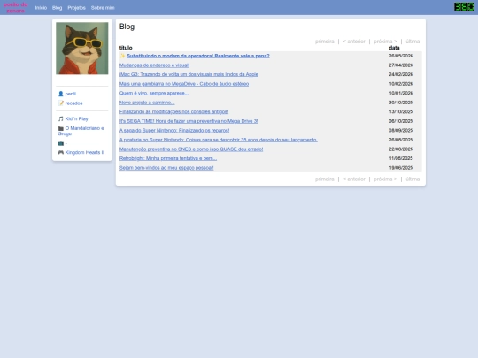Click última below the post list
Image resolution: width=478 pixels, height=358 pixels.
click(412, 179)
